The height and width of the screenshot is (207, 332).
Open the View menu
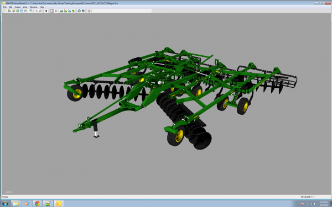pyautogui.click(x=25, y=7)
